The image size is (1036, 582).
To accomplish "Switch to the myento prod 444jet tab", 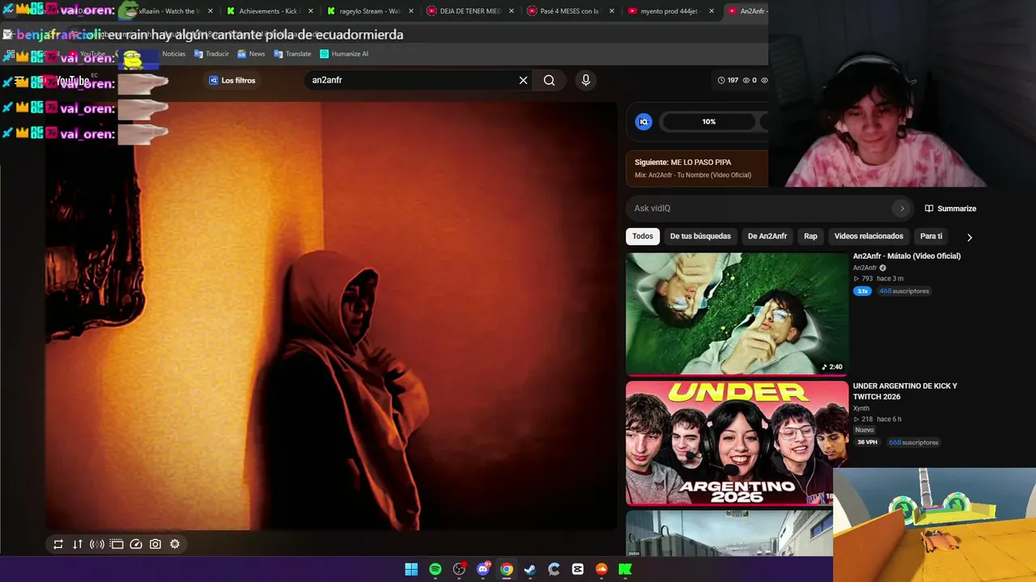I will click(x=670, y=11).
